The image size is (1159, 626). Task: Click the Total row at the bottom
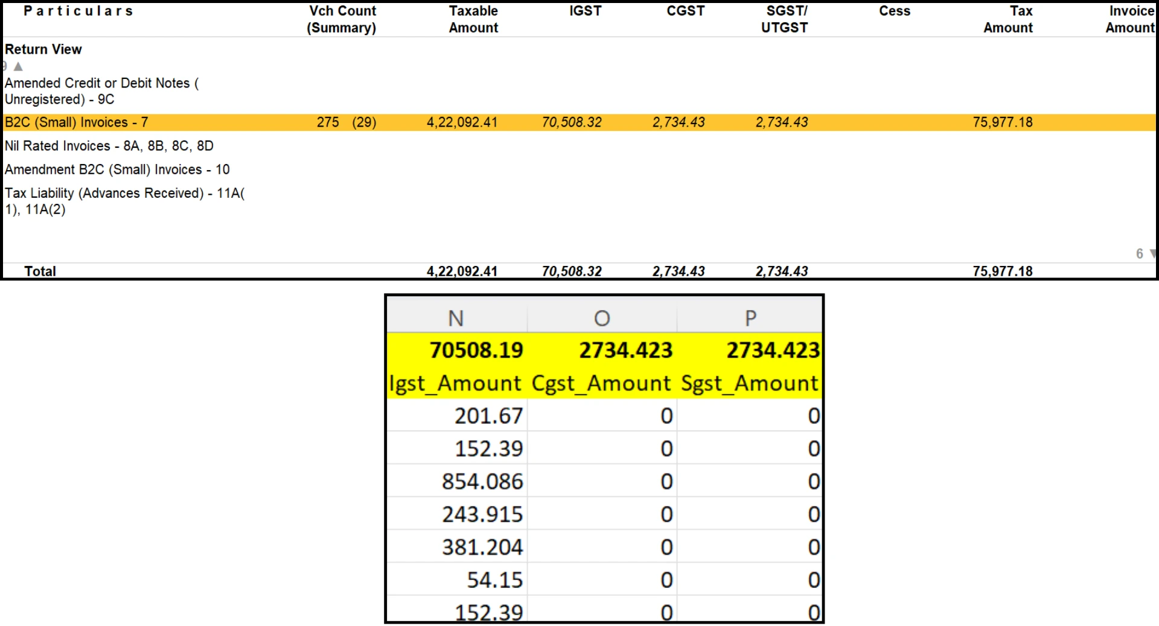(40, 271)
